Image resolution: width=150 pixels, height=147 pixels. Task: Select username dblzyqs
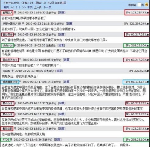(x=8, y=45)
